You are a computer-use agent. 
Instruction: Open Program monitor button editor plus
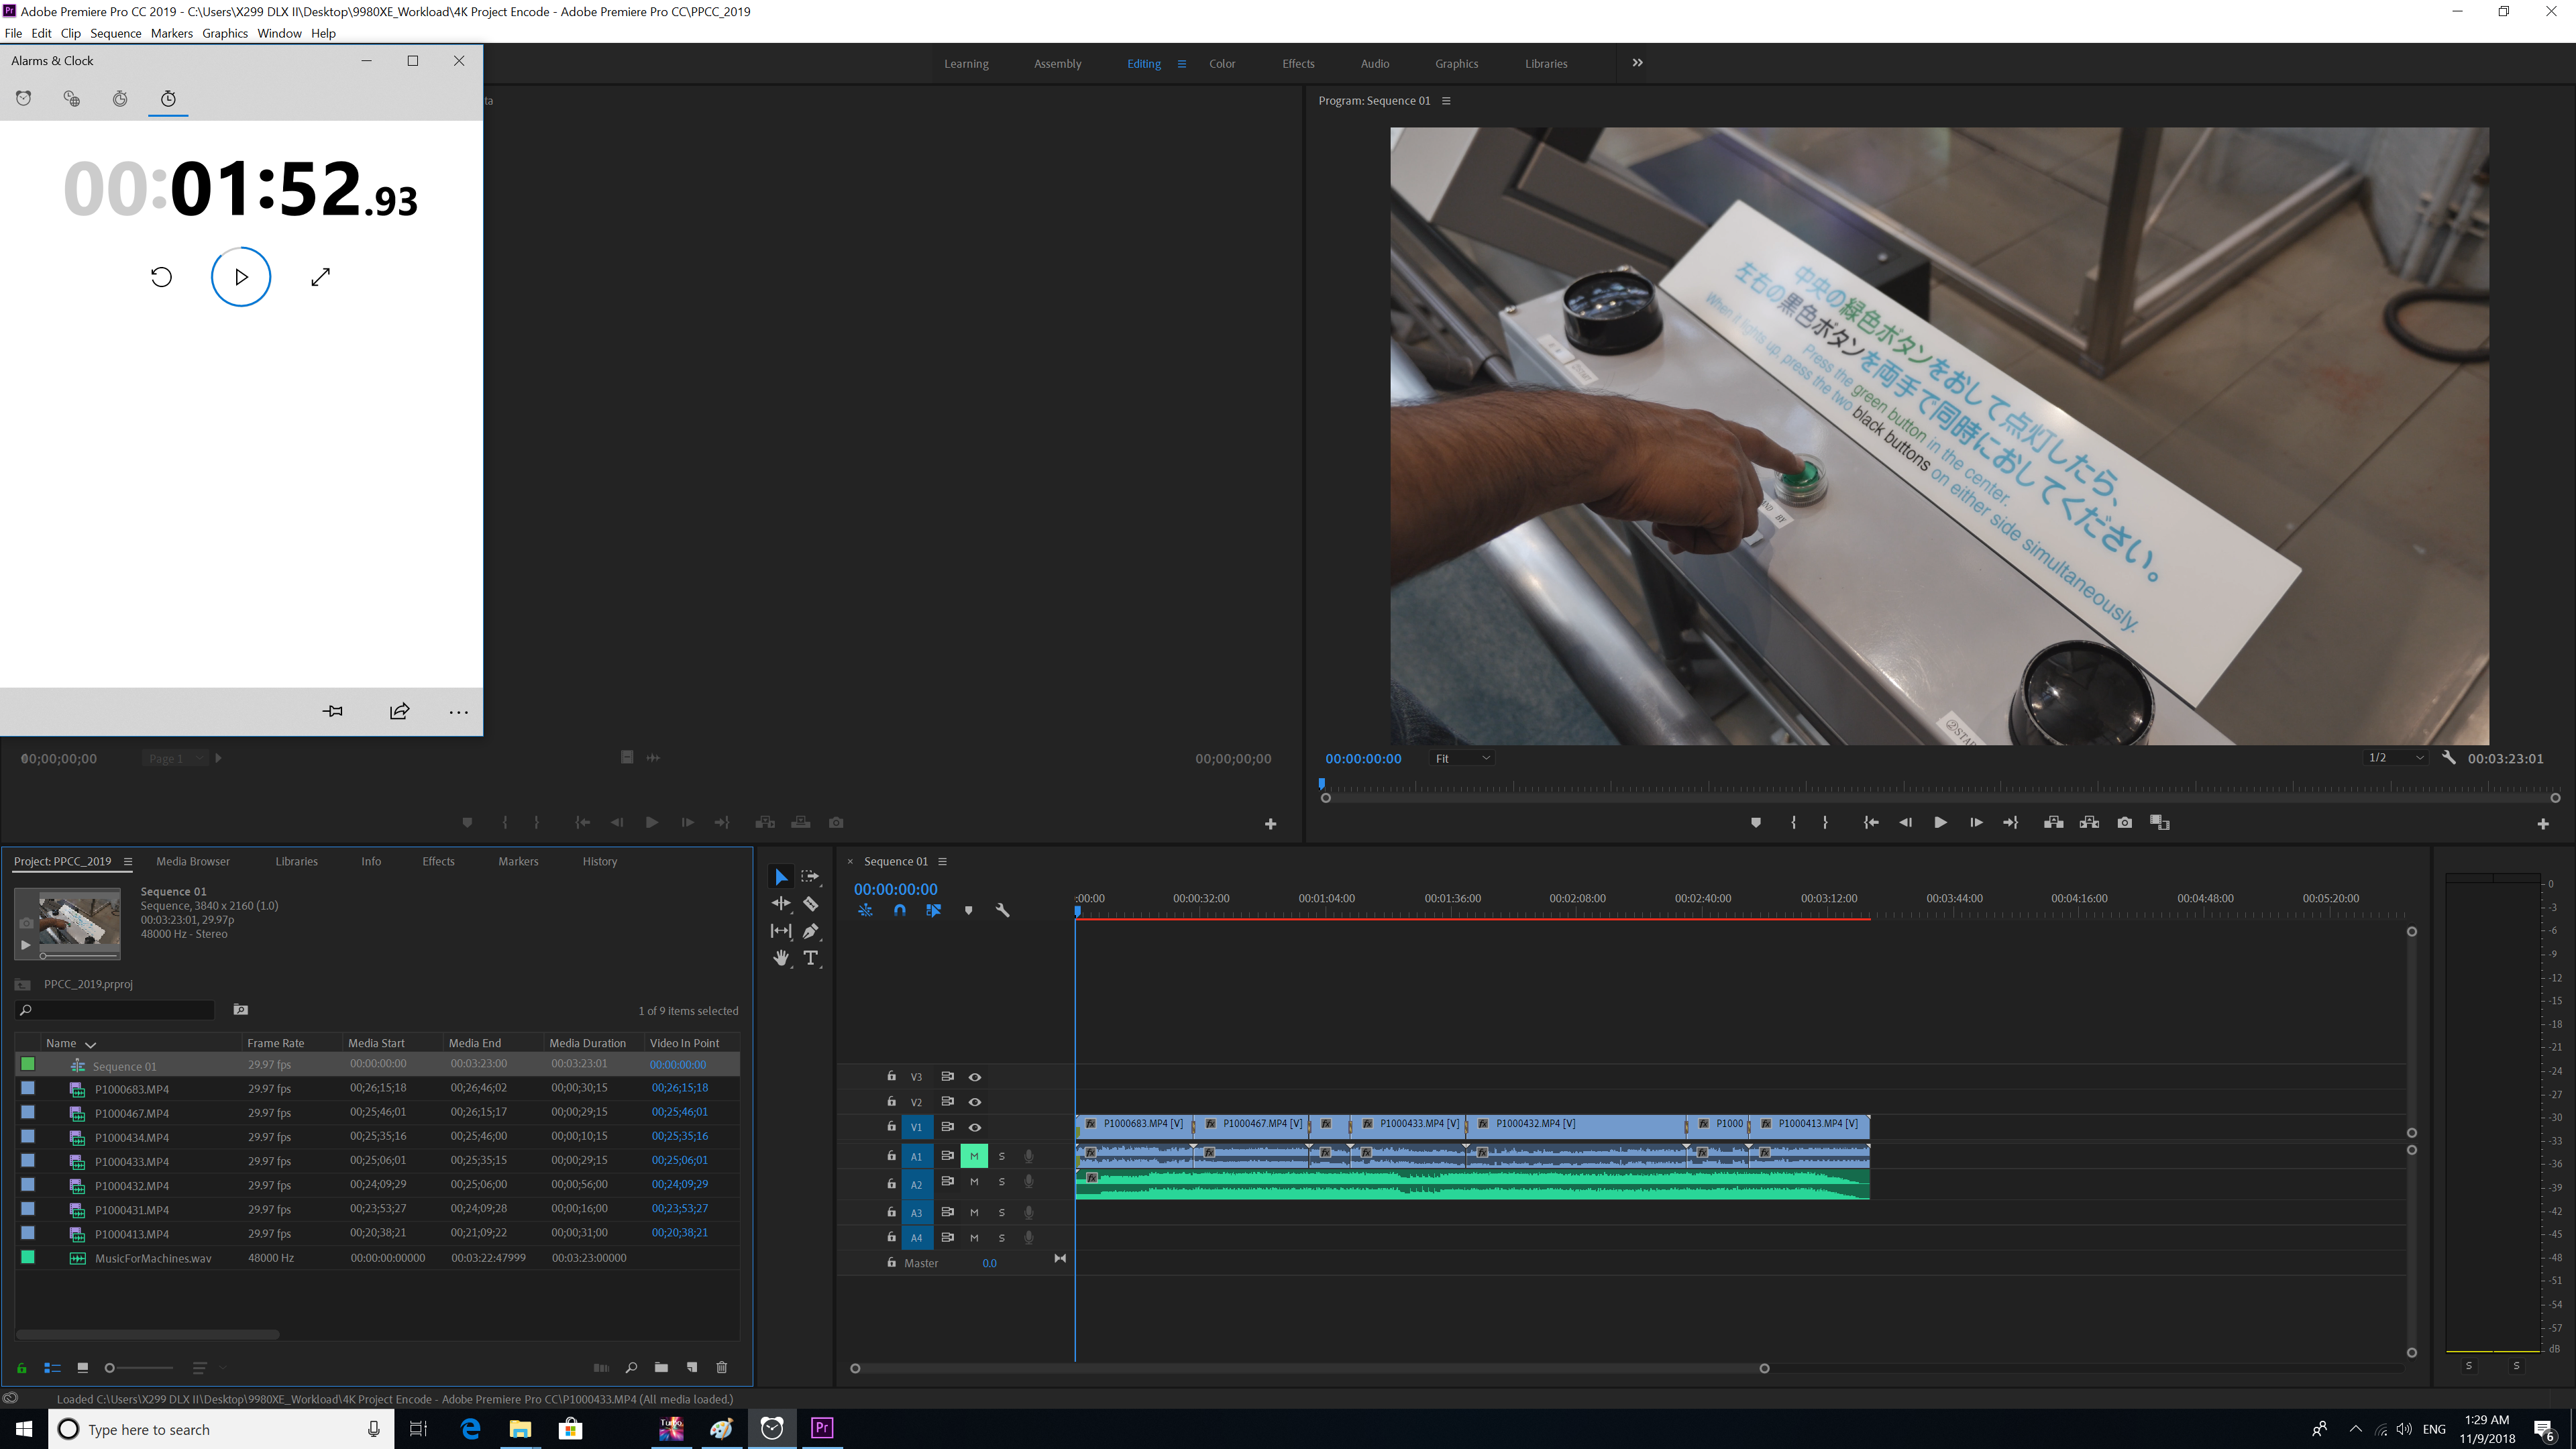[2542, 823]
